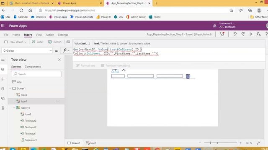The width and height of the screenshot is (268, 150).
Task: Undo the last change
Action: click(235, 34)
